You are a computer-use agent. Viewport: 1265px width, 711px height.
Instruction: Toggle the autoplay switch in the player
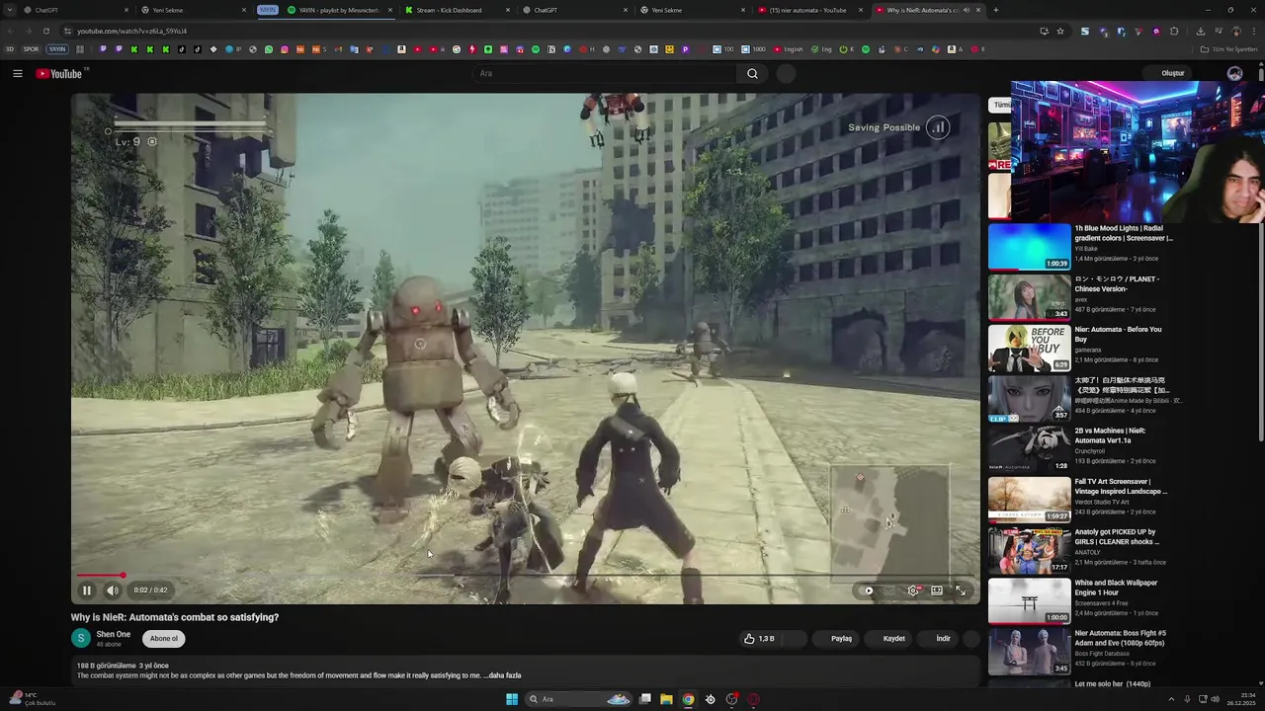pyautogui.click(x=869, y=591)
